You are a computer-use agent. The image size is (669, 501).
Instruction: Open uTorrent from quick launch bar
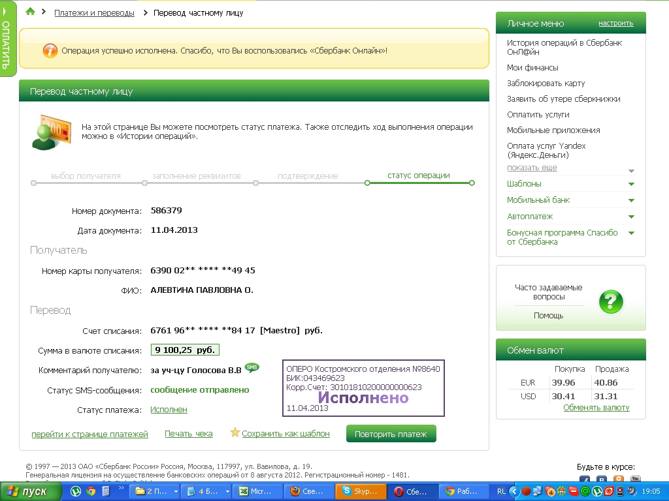[x=76, y=491]
